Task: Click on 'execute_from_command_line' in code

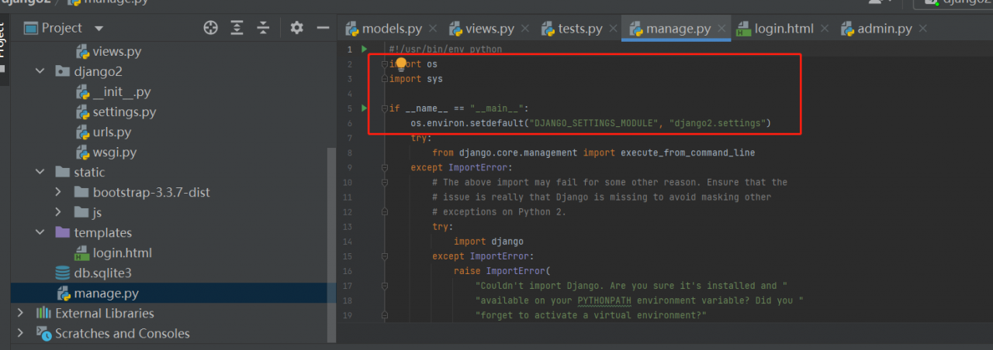Action: 687,153
